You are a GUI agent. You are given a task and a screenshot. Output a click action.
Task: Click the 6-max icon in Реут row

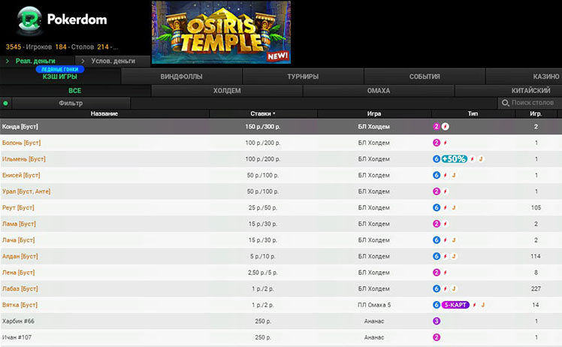click(437, 207)
